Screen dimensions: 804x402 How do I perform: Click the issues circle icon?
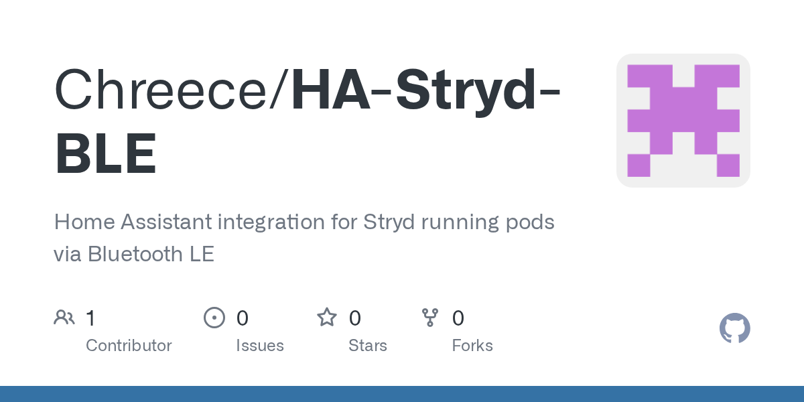coord(214,318)
